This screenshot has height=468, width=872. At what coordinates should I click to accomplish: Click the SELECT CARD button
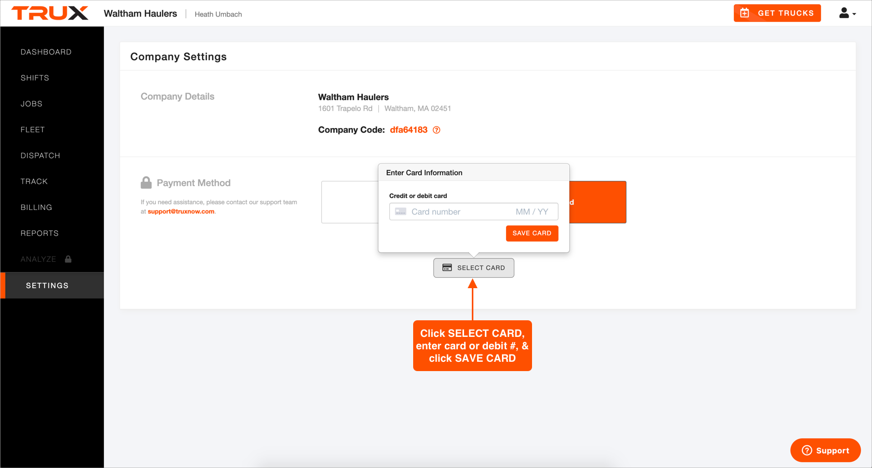point(474,268)
